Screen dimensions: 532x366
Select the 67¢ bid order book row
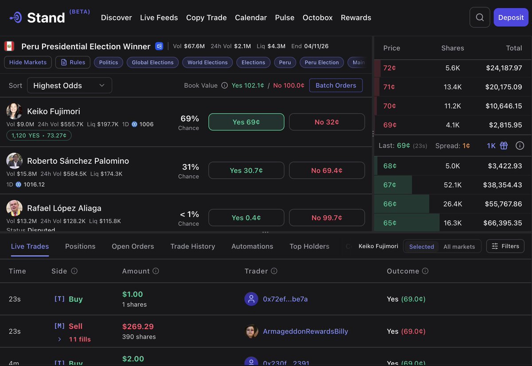click(x=453, y=185)
